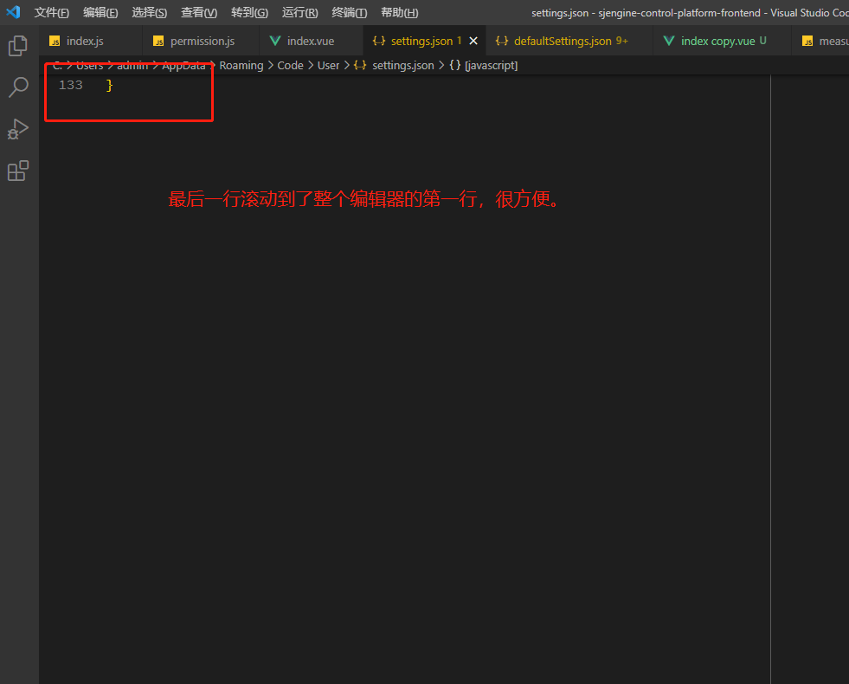Open the 编辑(E) menu
The width and height of the screenshot is (849, 684).
[100, 12]
